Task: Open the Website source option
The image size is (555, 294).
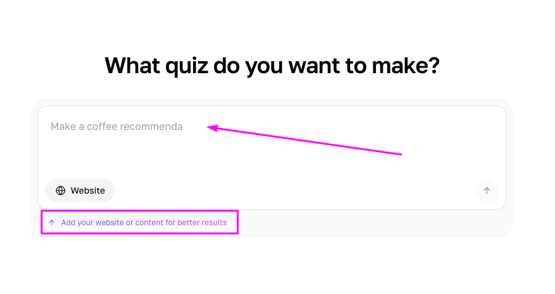Action: point(80,191)
